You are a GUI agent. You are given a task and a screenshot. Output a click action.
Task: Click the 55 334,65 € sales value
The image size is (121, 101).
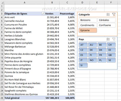coord(52,76)
